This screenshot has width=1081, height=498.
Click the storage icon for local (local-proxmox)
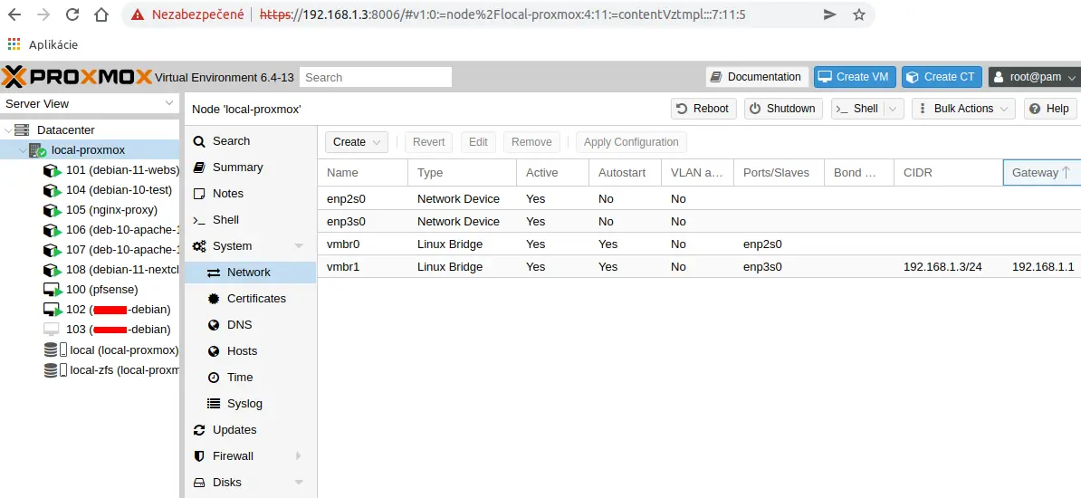[55, 349]
